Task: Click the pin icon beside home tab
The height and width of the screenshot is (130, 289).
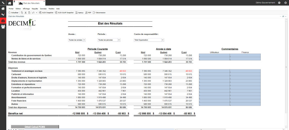Action: pos(14,1)
